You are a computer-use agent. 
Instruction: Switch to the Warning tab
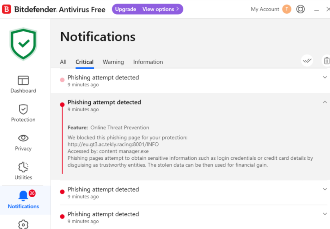113,62
